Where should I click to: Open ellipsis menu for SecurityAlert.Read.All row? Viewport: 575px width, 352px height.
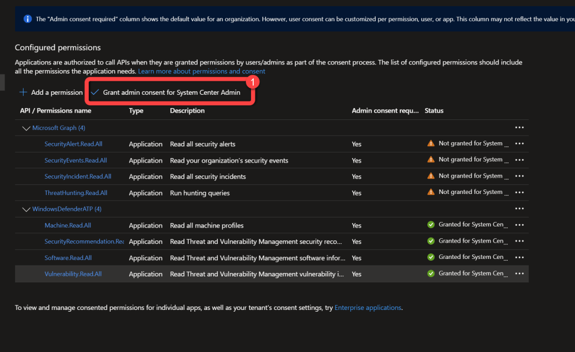coord(519,144)
